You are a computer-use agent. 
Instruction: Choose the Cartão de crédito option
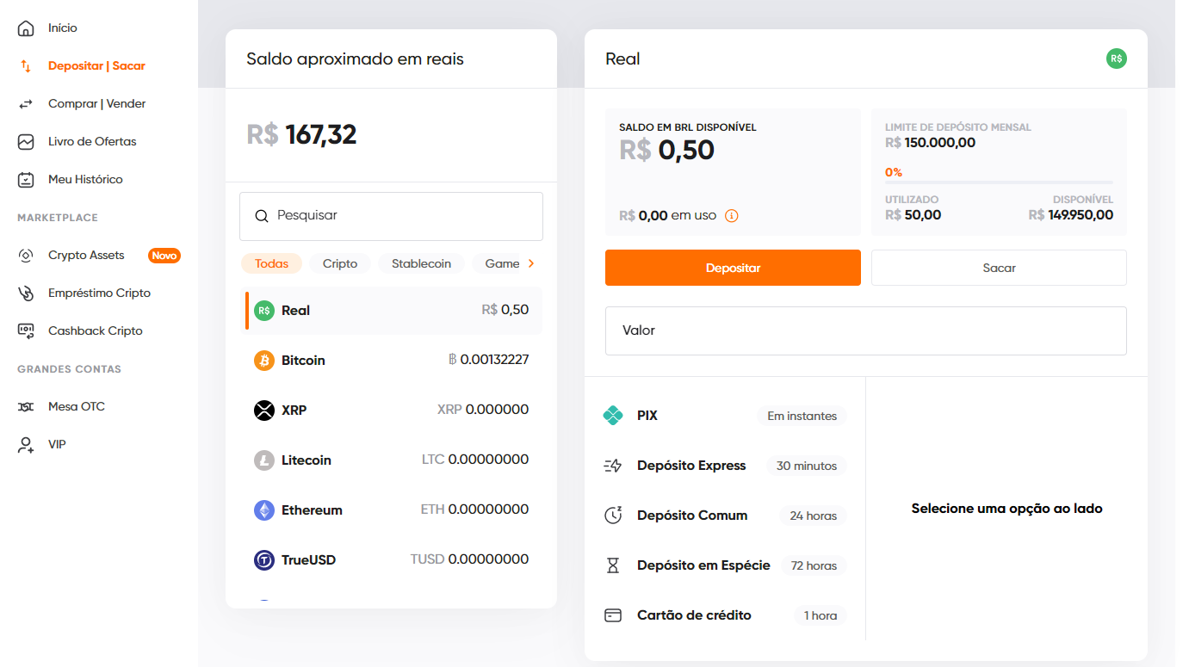(725, 615)
